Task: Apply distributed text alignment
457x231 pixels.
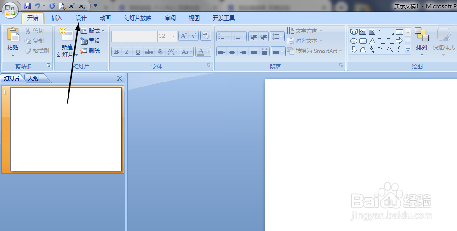Action: [x=265, y=51]
